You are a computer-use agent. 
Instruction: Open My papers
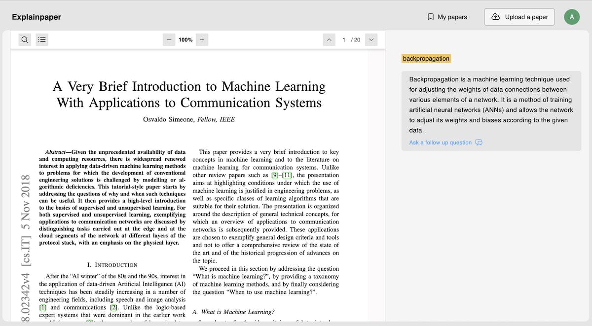coord(451,16)
